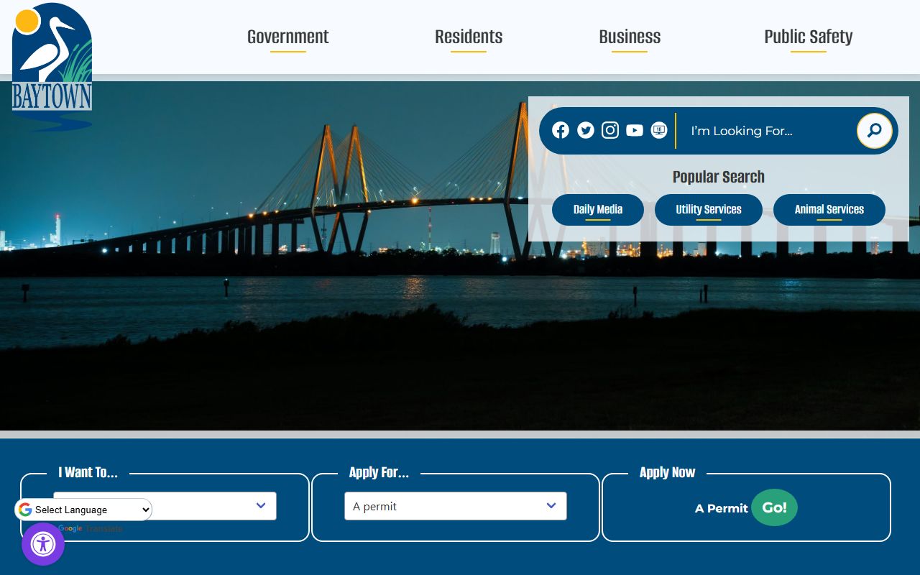Image resolution: width=920 pixels, height=575 pixels.
Task: Open the Government menu
Action: (x=288, y=37)
